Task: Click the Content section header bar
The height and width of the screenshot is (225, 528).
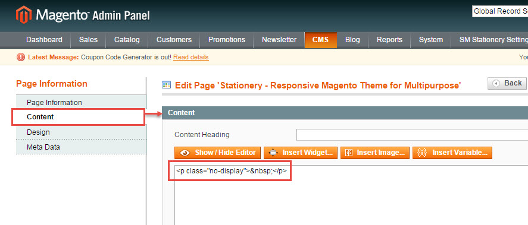Action: (x=345, y=113)
